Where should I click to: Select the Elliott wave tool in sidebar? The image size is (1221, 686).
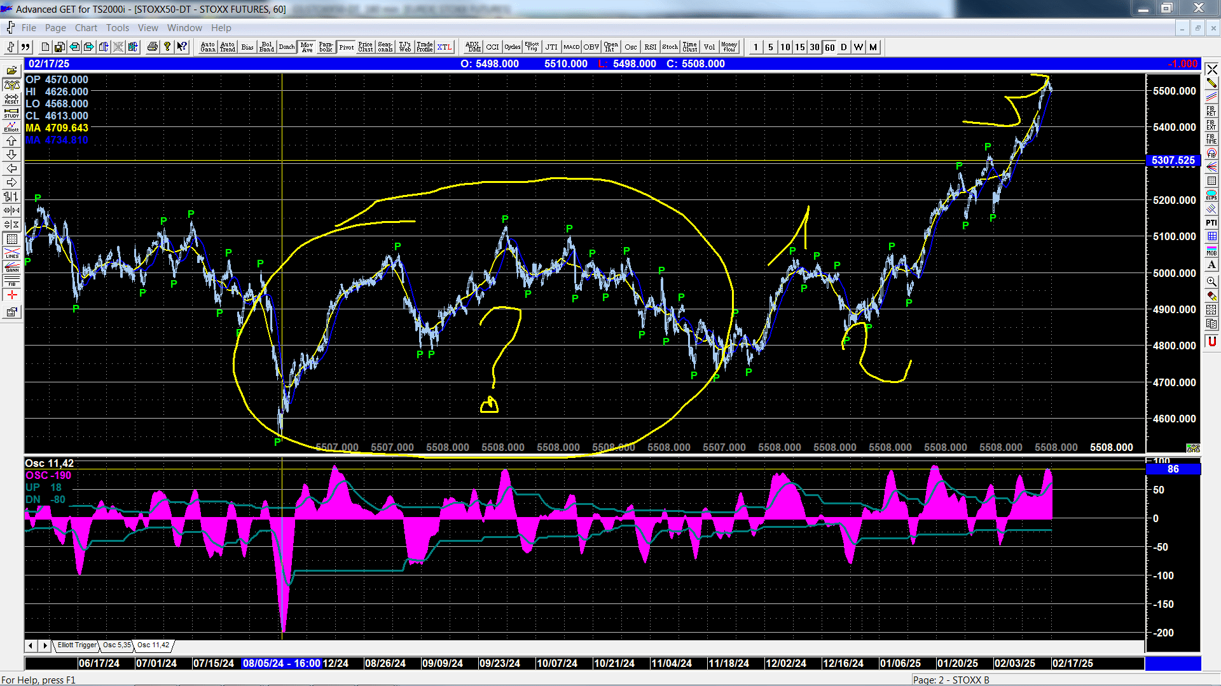click(11, 127)
